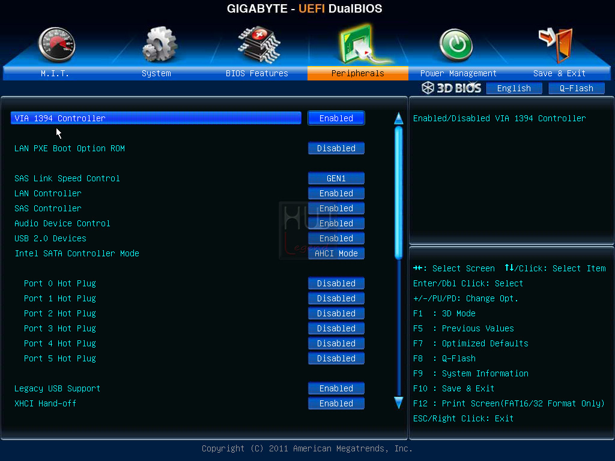The height and width of the screenshot is (461, 615).
Task: Select XHCI Hand-off label
Action: click(x=45, y=403)
